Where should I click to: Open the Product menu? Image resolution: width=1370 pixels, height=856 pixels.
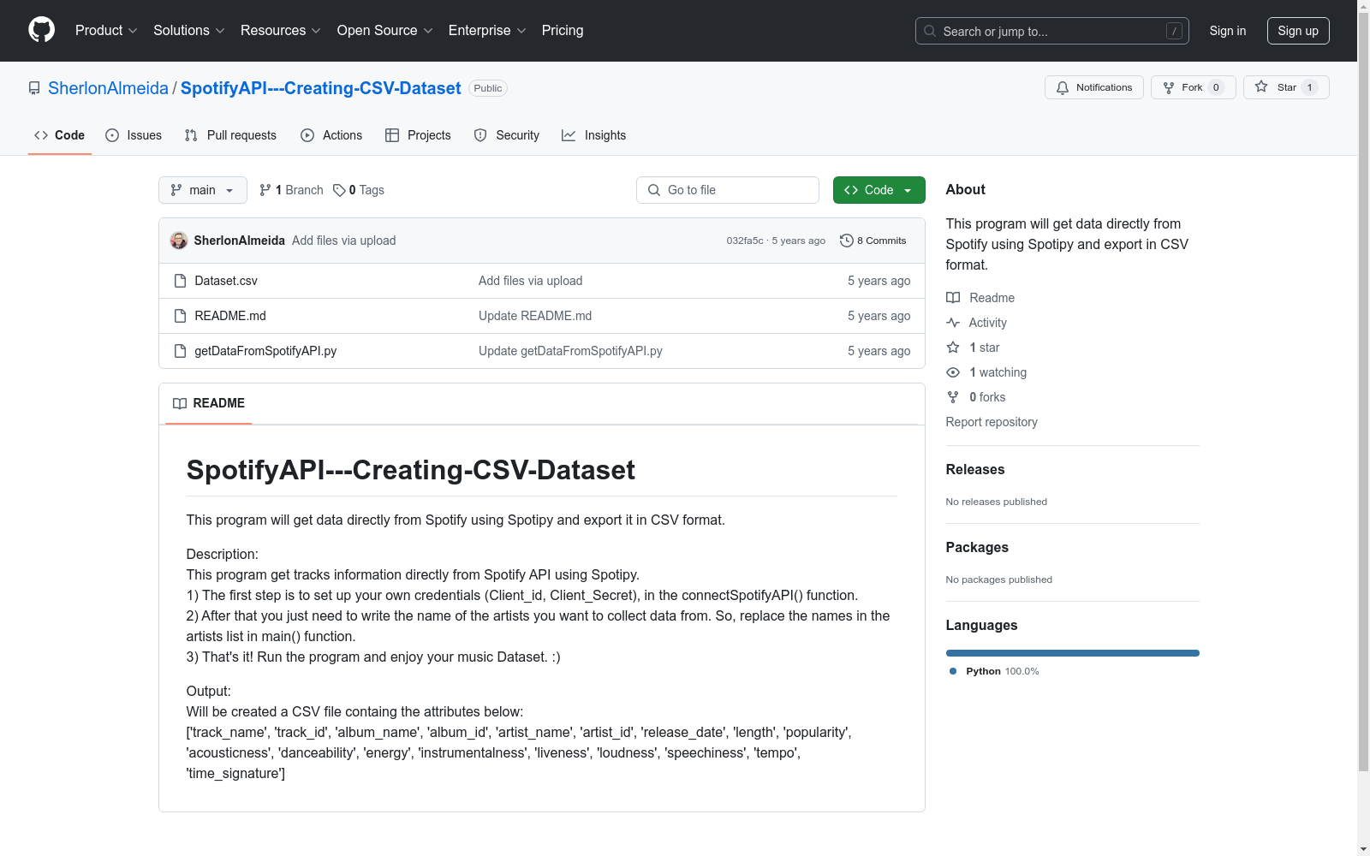[x=106, y=30]
